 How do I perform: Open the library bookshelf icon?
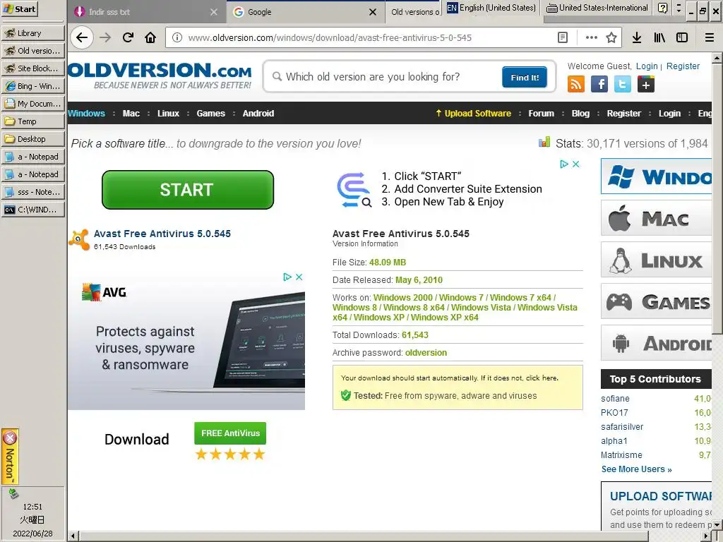coord(659,38)
